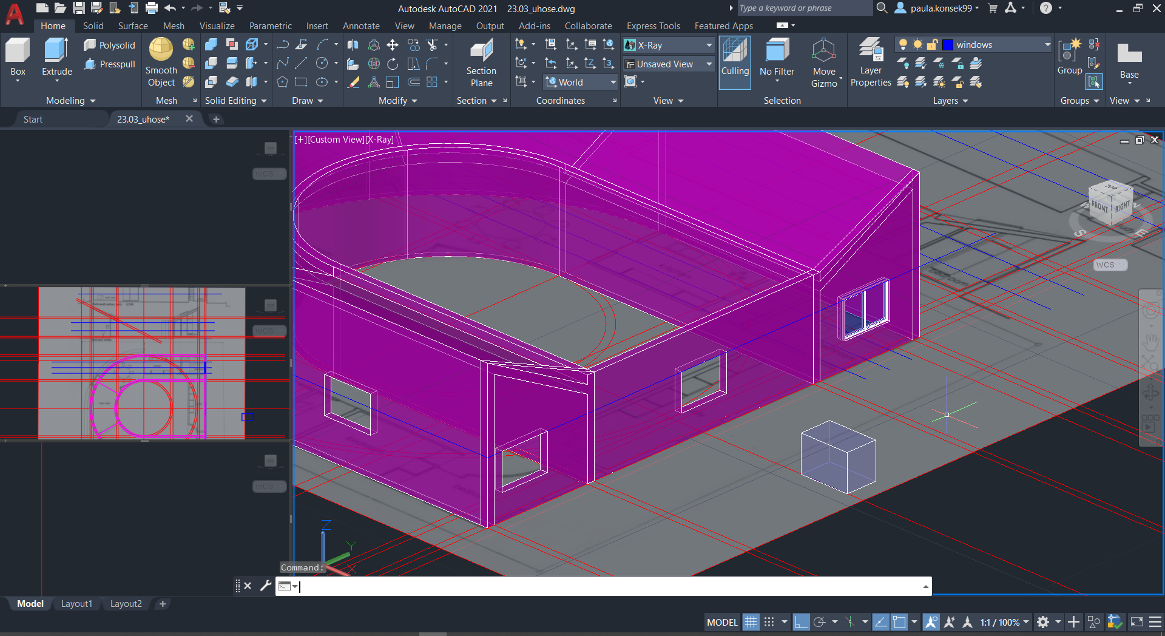Open the Unsaved View dropdown
Viewport: 1165px width, 636px height.
coord(669,64)
